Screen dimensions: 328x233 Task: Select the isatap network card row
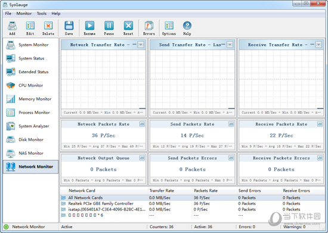(193, 209)
